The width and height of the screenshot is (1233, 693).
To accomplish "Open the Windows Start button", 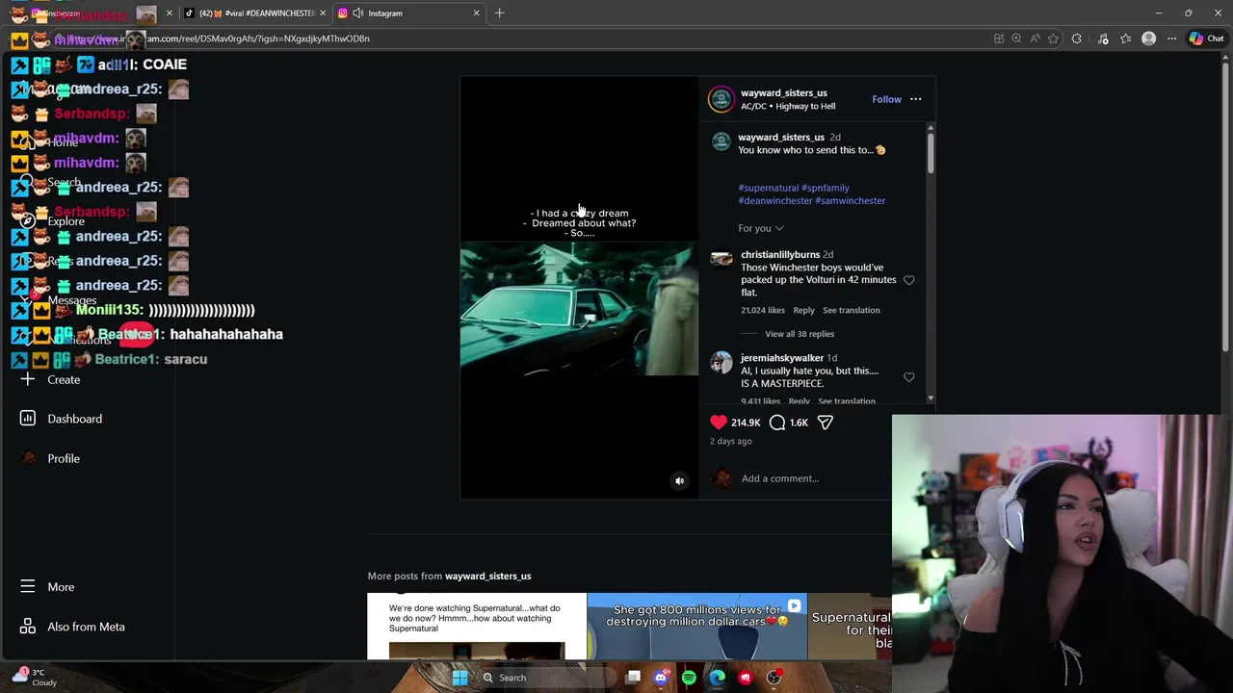I will [459, 678].
